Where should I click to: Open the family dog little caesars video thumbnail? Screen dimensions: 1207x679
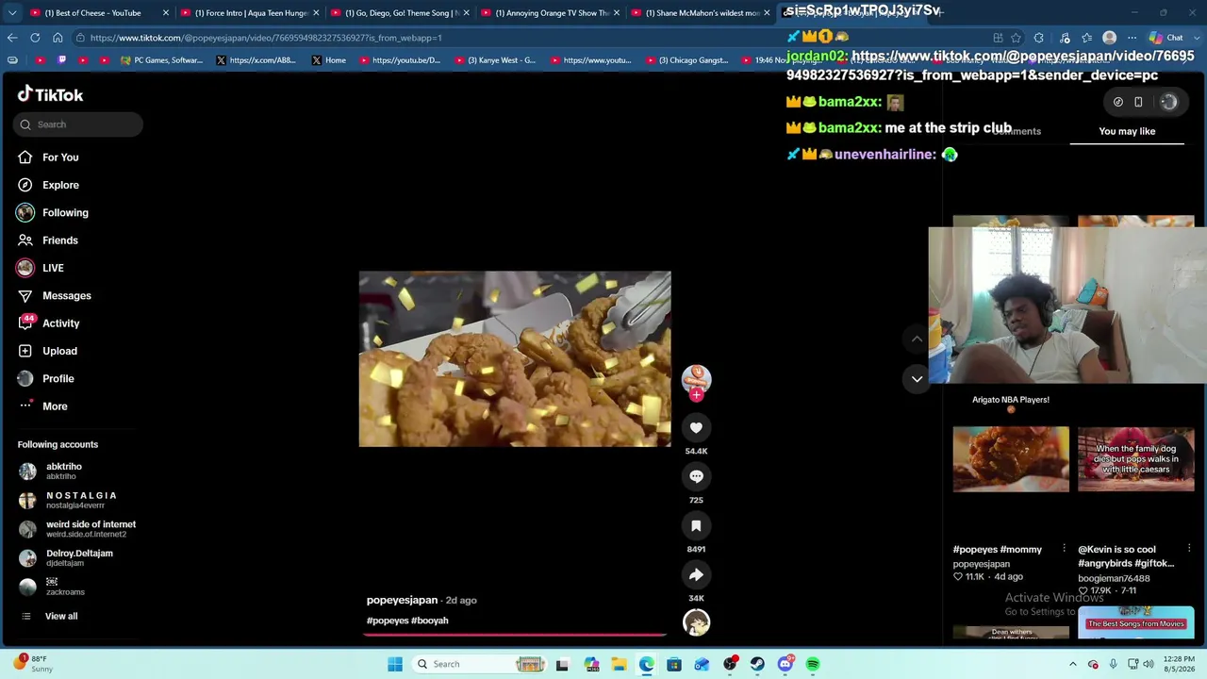[1136, 459]
